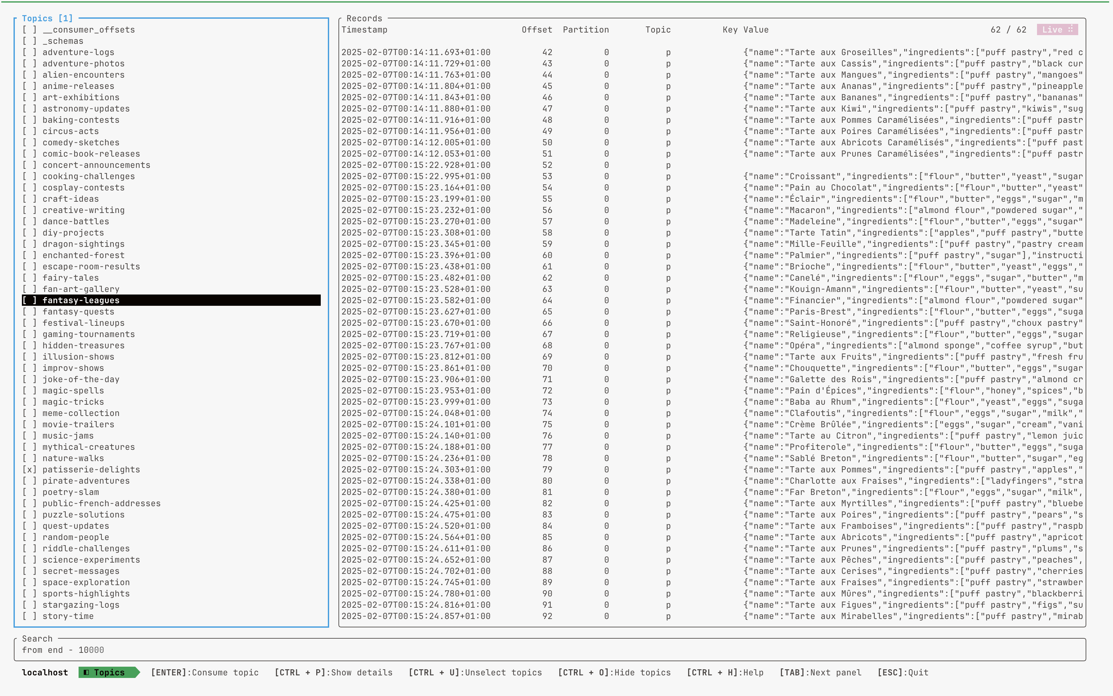Select the Charlotte aux Fraises record
1113x696 pixels.
pos(712,481)
